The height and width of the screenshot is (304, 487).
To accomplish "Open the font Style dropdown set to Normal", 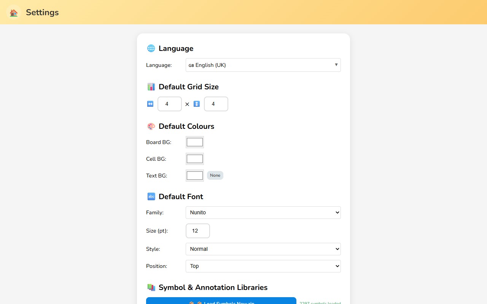I will tap(263, 249).
